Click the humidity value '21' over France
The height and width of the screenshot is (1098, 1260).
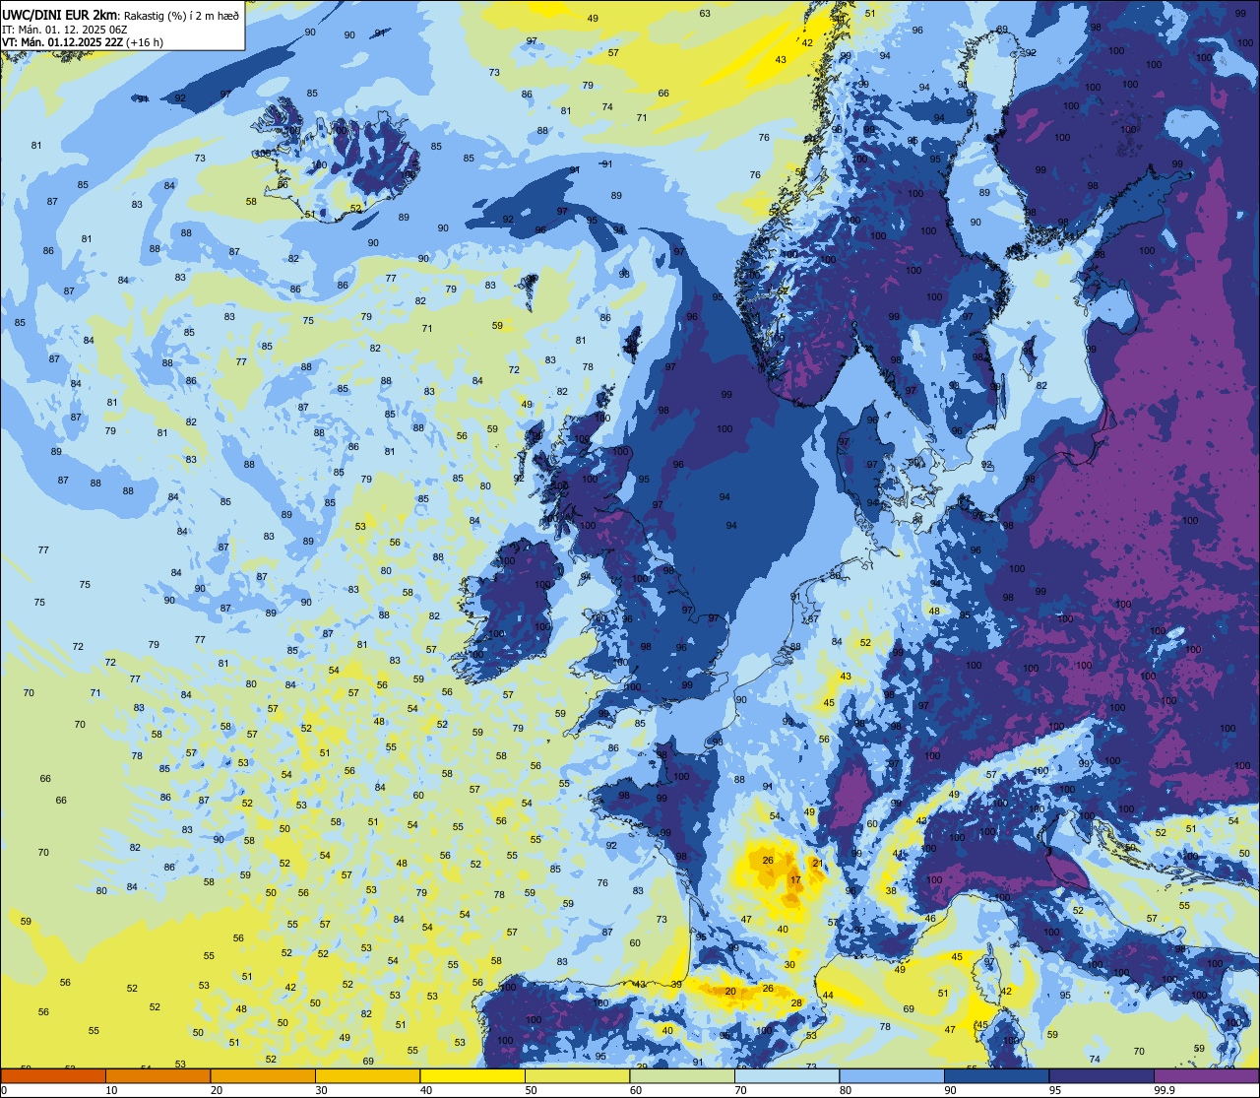817,863
